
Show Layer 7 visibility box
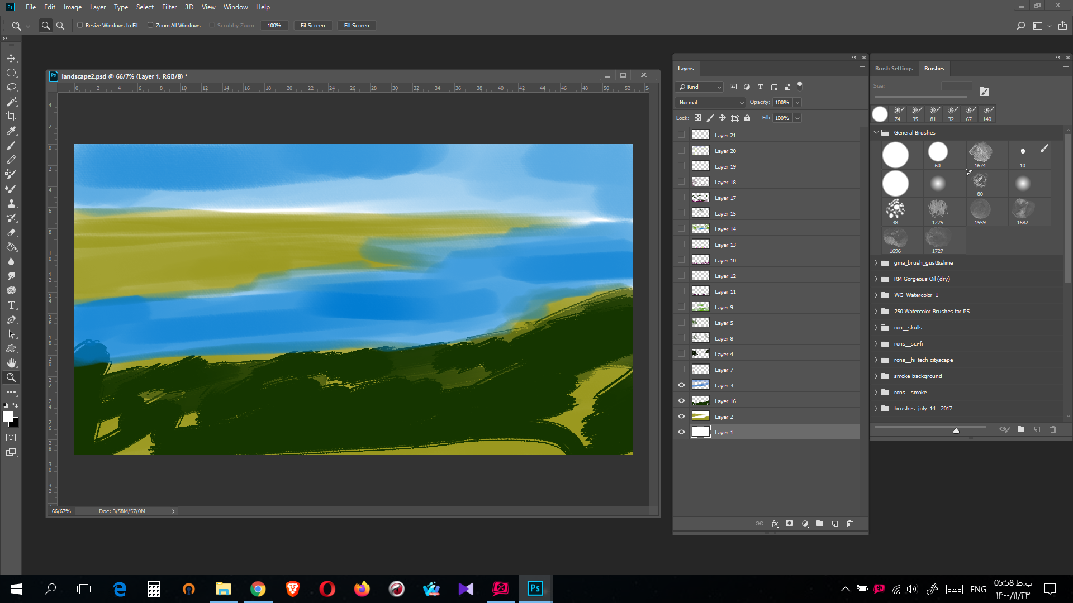click(681, 370)
